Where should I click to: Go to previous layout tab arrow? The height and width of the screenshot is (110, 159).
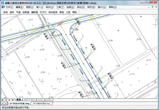tap(6, 100)
